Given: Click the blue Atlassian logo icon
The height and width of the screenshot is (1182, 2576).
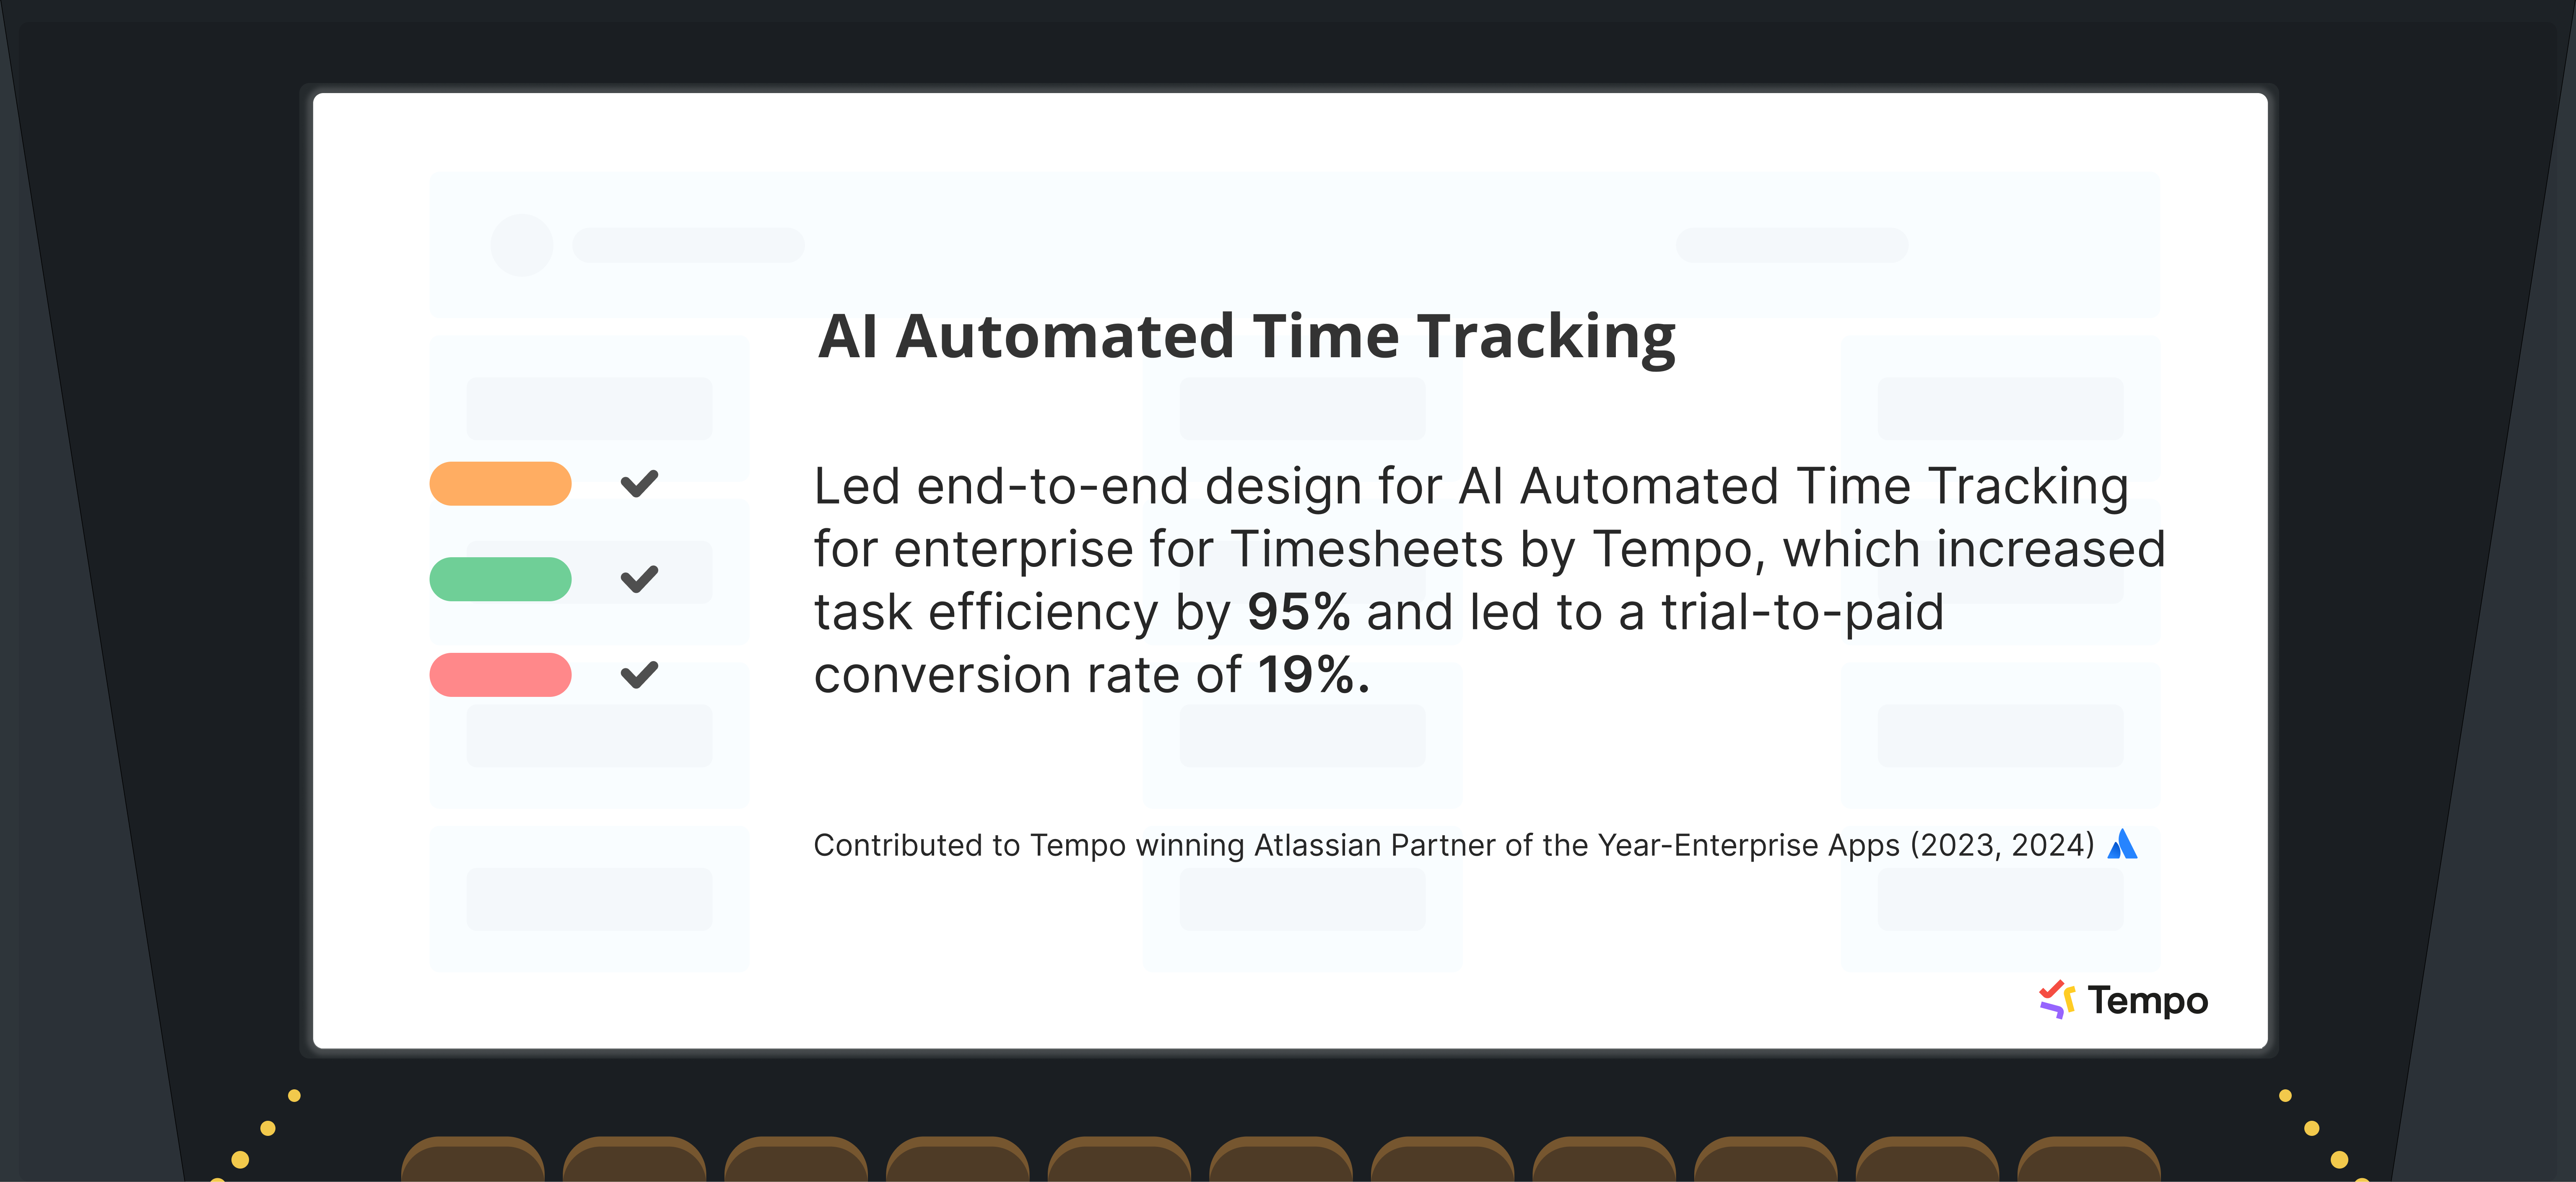Looking at the screenshot, I should tap(2121, 845).
